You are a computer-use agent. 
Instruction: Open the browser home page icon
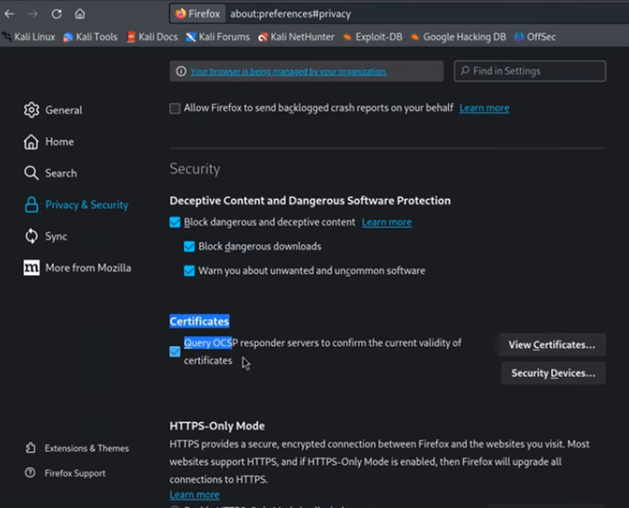[x=80, y=14]
